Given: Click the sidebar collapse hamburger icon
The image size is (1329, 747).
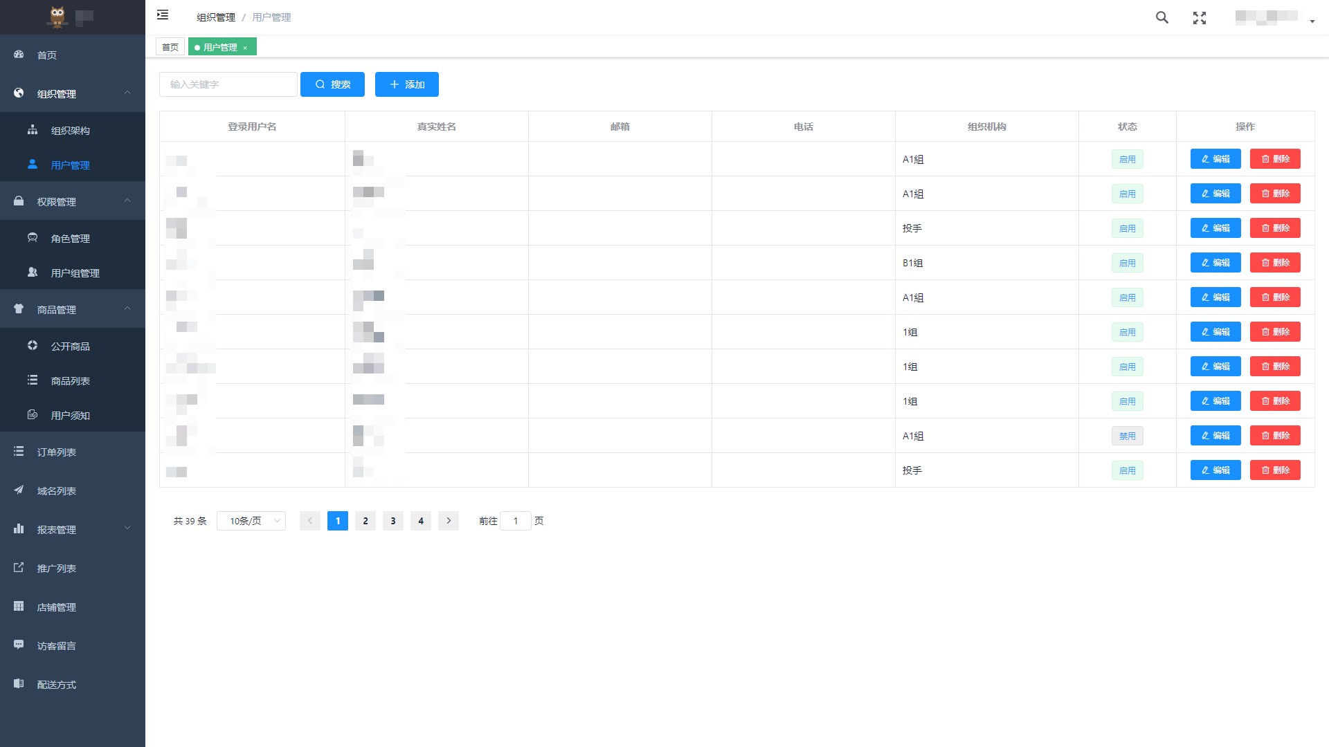Looking at the screenshot, I should [x=163, y=15].
